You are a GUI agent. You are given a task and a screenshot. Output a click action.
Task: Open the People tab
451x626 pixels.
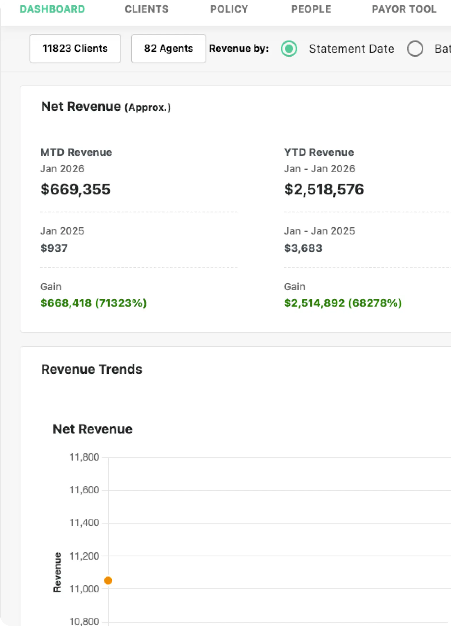pos(311,9)
